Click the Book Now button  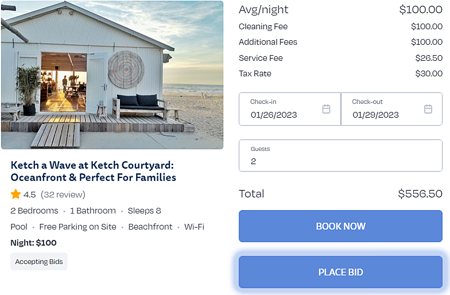[340, 226]
